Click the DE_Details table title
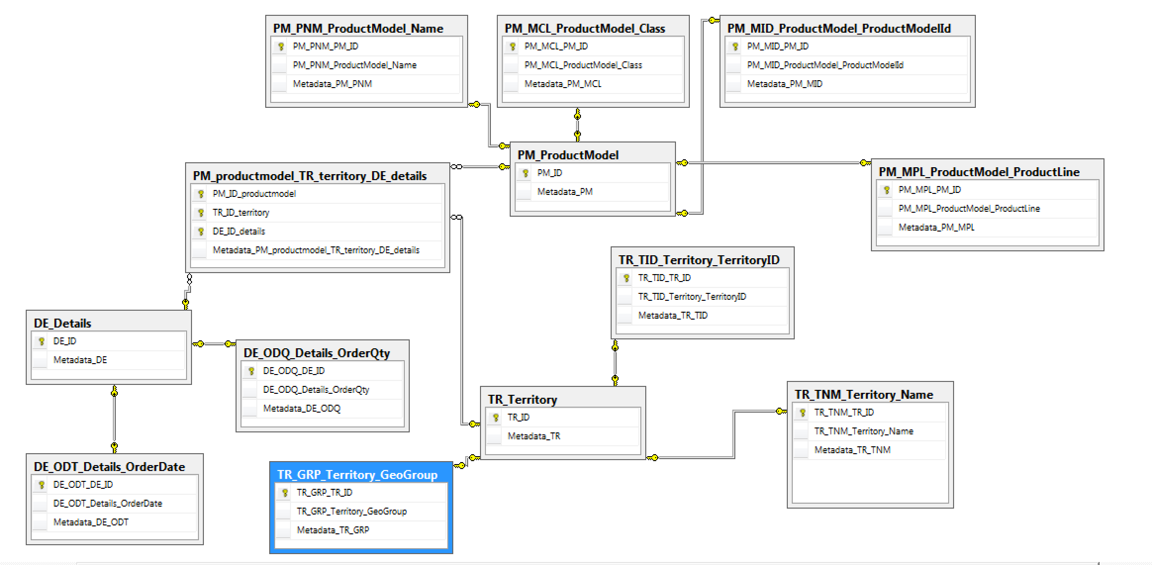Image resolution: width=1152 pixels, height=565 pixels. pyautogui.click(x=62, y=324)
